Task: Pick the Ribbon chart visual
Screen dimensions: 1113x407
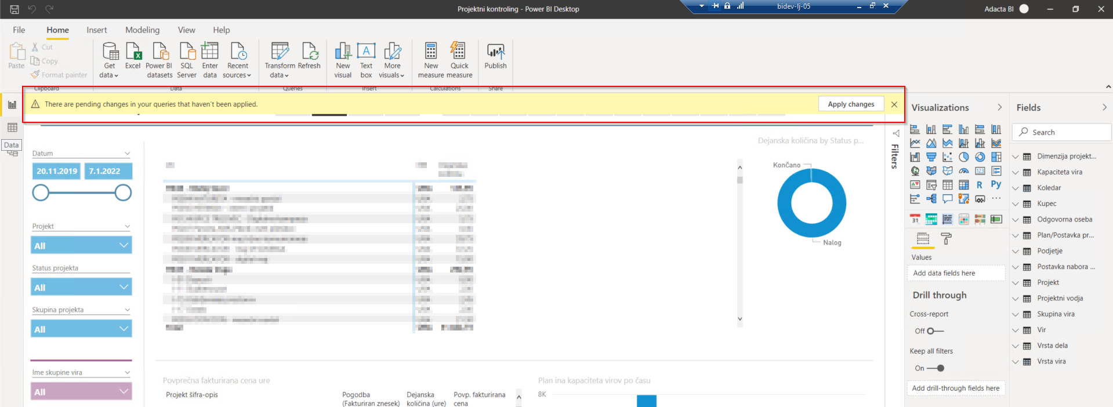Action: point(996,143)
